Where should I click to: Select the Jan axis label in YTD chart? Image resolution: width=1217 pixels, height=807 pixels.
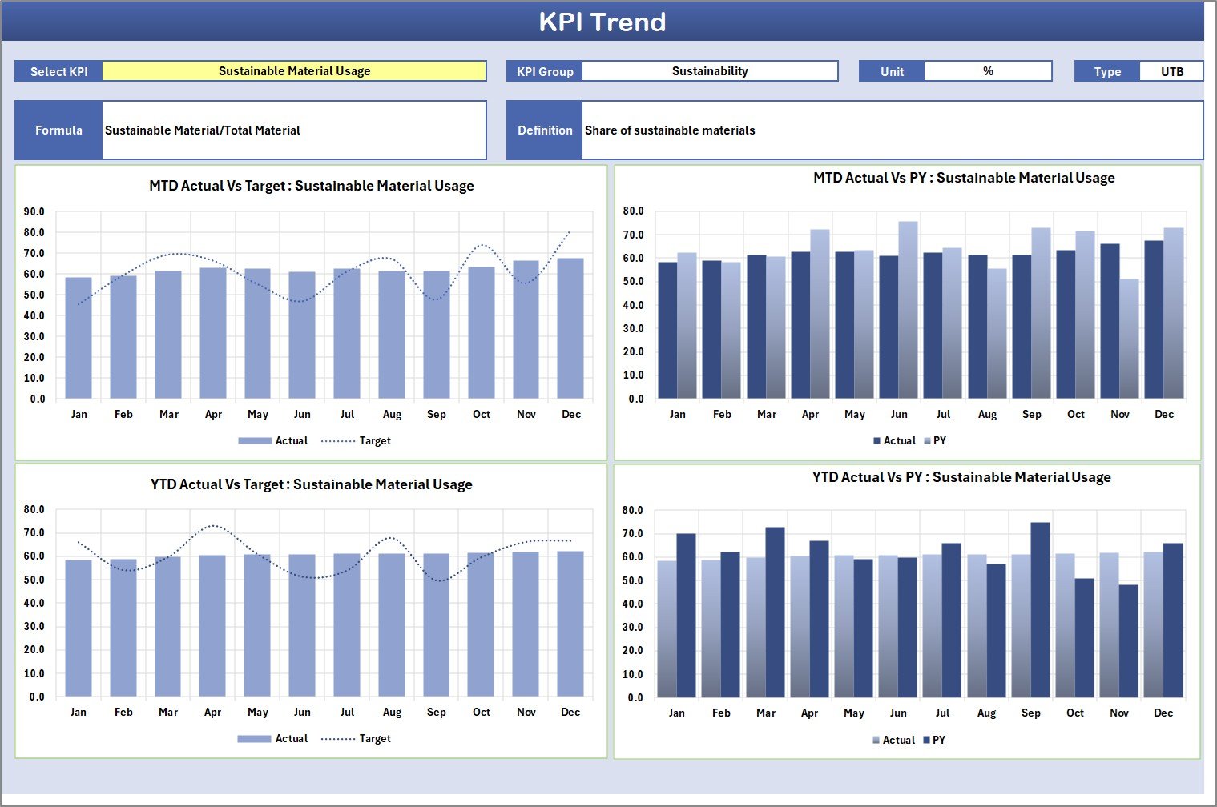79,711
